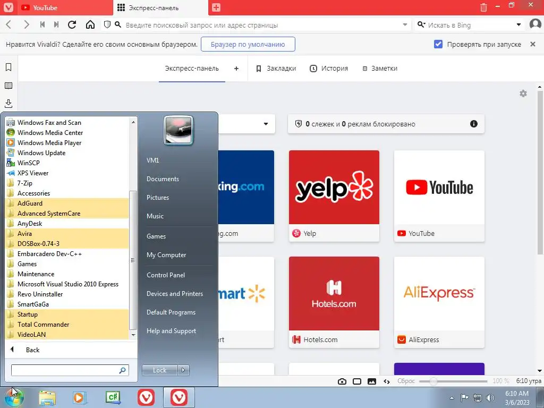Expand address bar history dropdown

[405, 24]
